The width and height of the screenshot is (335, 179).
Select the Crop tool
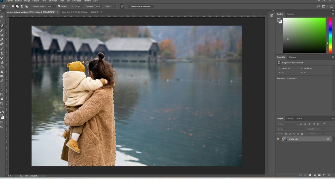(x=2, y=35)
